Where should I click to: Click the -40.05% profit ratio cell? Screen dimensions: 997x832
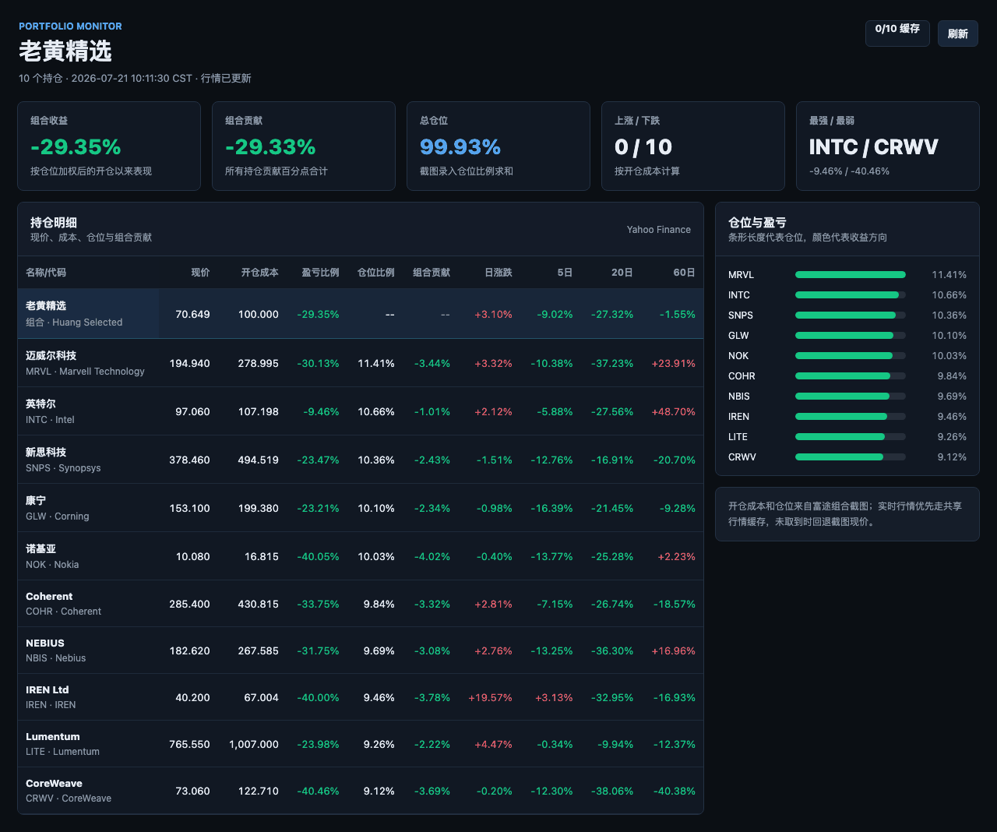pos(318,557)
